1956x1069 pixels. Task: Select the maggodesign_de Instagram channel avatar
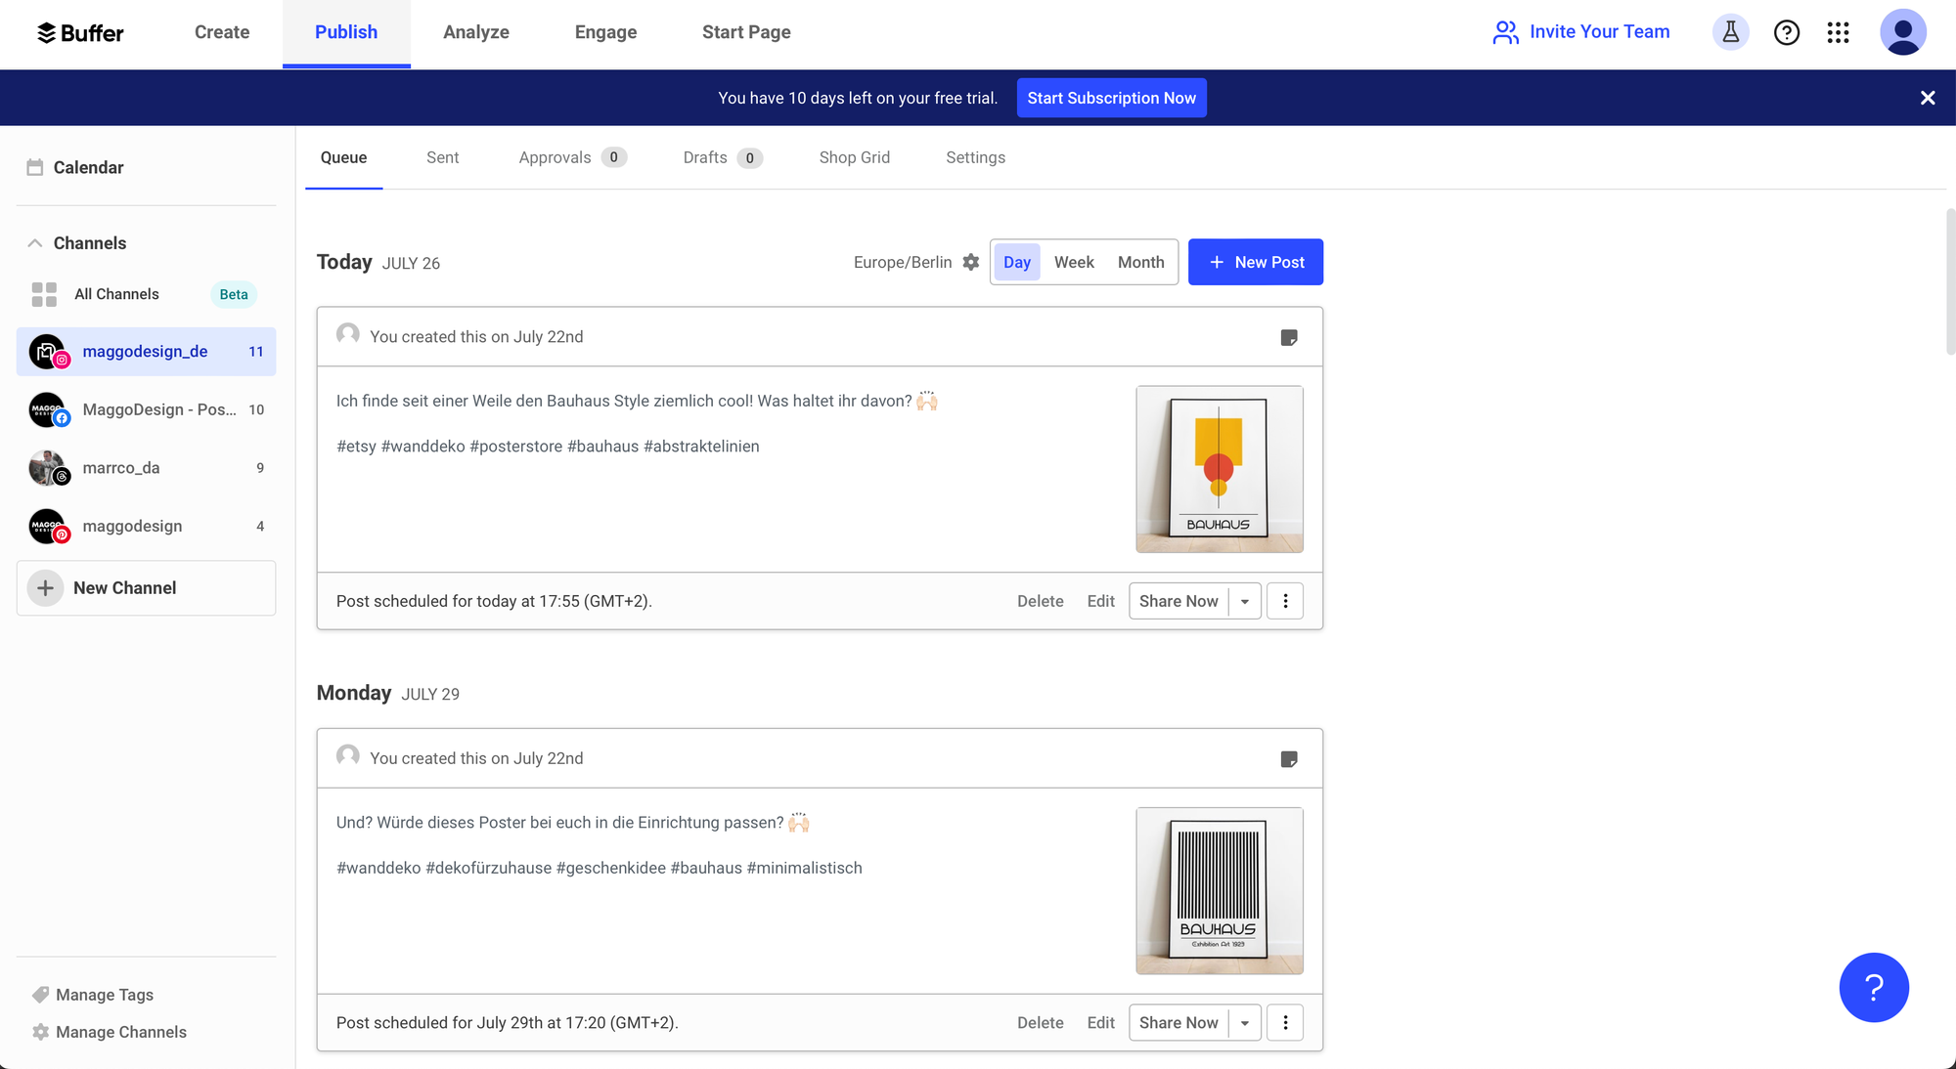[48, 352]
